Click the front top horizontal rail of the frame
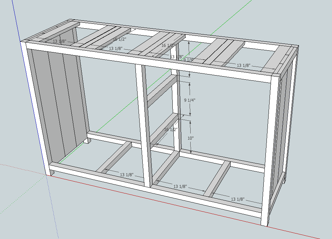 [x=148, y=62]
